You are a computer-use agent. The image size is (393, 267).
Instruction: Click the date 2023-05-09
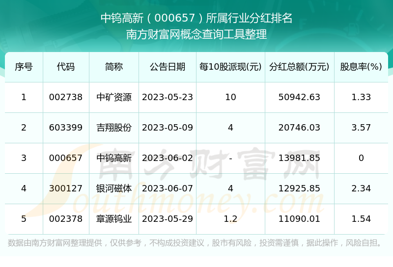tap(168, 128)
